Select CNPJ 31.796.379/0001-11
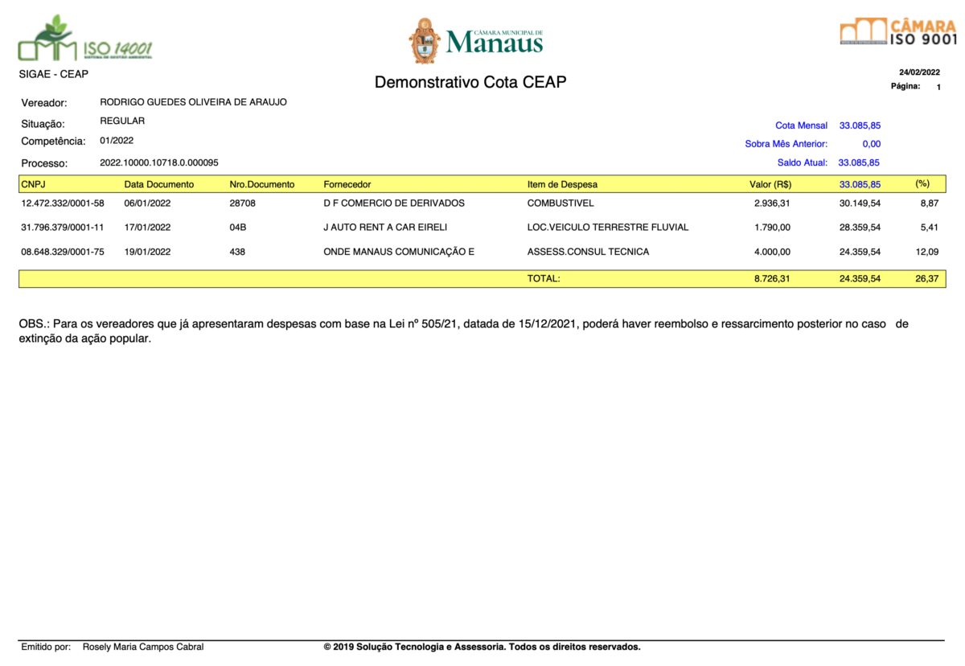The image size is (965, 666). tap(63, 227)
